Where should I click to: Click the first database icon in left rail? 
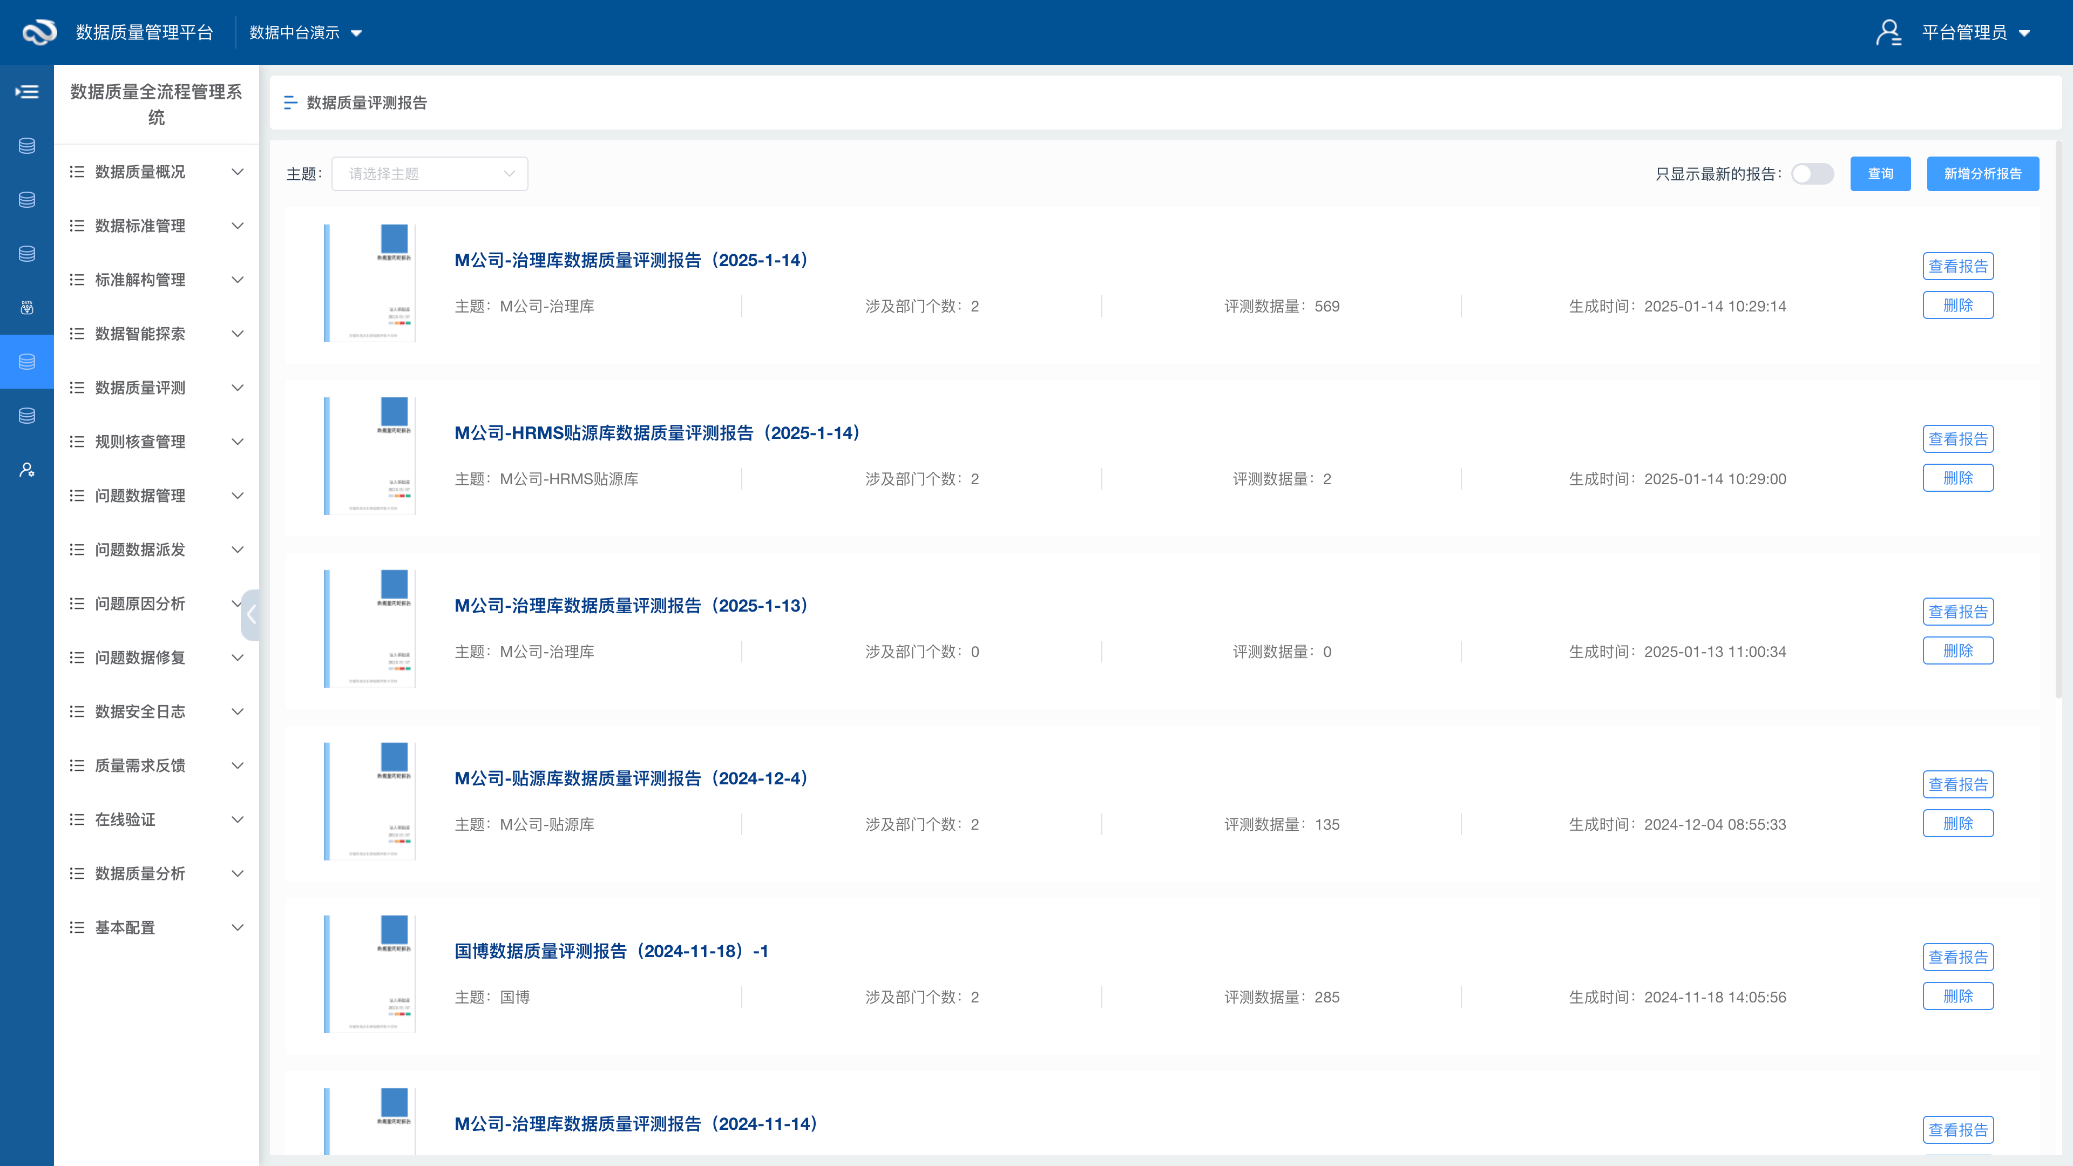point(26,146)
